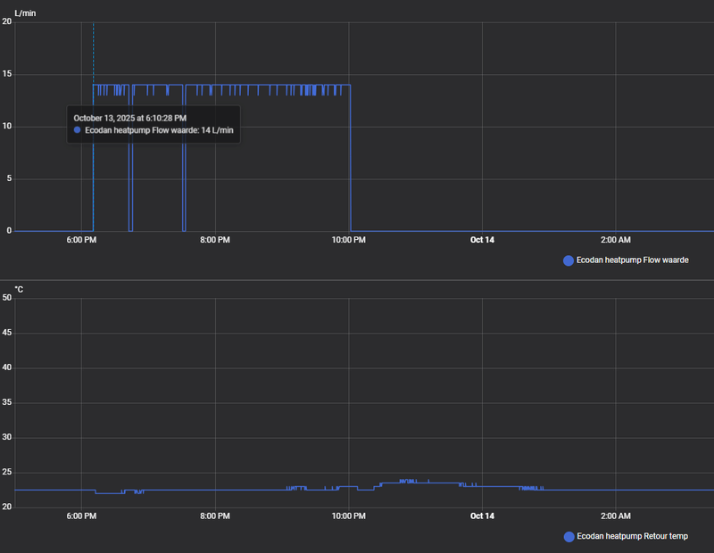The width and height of the screenshot is (714, 553).
Task: Click the 2:00 AM label on flow chart
Action: pyautogui.click(x=616, y=240)
